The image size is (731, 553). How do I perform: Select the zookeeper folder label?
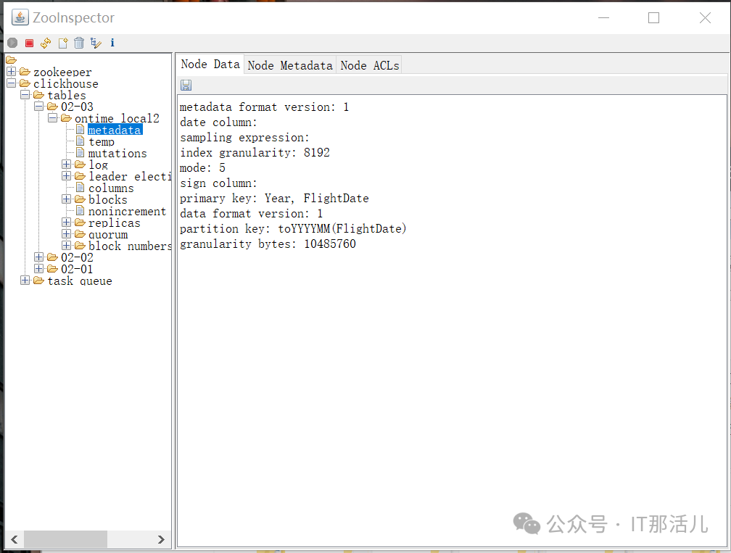pos(62,72)
